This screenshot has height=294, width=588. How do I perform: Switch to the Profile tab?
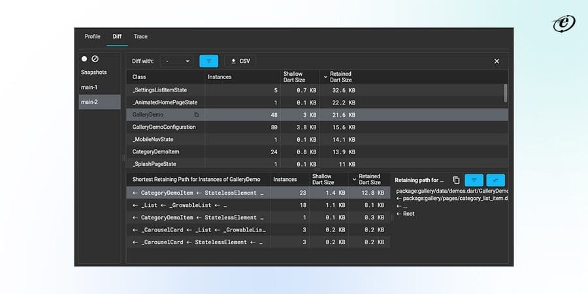pyautogui.click(x=92, y=37)
